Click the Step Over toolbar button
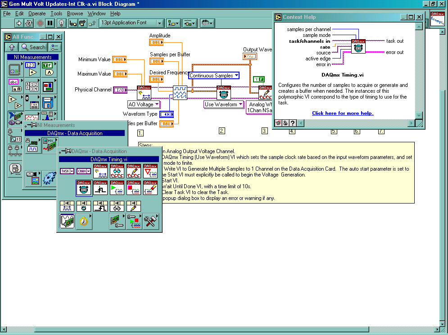 point(82,23)
